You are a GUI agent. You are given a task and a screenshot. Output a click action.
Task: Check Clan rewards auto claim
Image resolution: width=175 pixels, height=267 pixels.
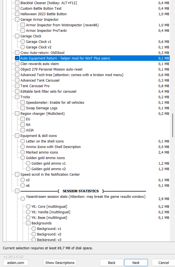click(x=17, y=64)
